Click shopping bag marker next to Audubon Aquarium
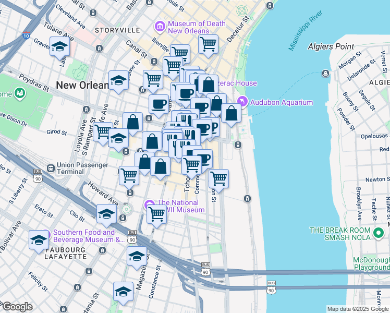Image resolution: width=390 pixels, height=313 pixels. [231, 115]
